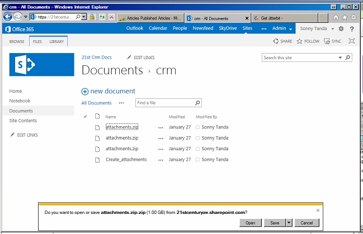The width and height of the screenshot is (363, 234).
Task: Select the All Documents view
Action: pos(96,103)
